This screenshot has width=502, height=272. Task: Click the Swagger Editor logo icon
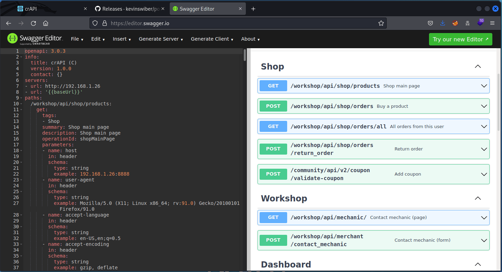click(x=12, y=39)
